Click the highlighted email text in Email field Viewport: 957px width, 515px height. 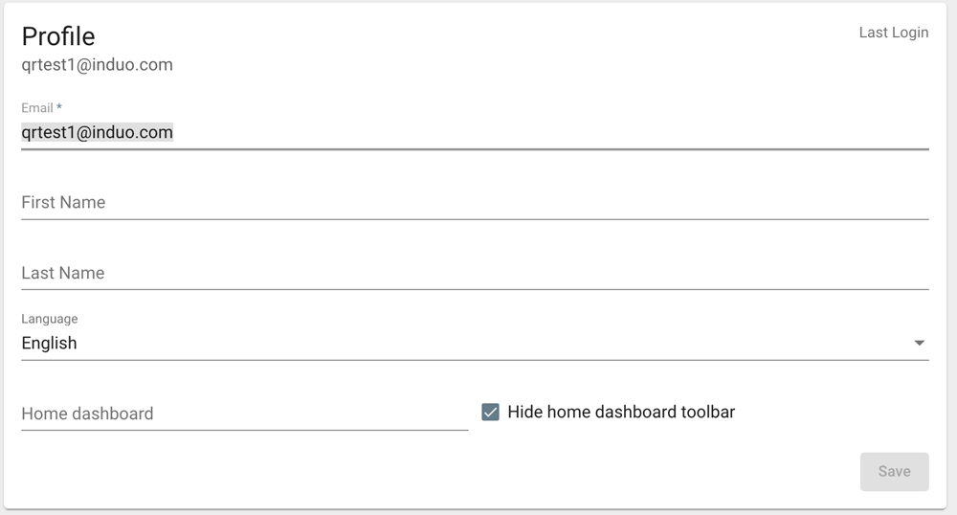(x=97, y=133)
